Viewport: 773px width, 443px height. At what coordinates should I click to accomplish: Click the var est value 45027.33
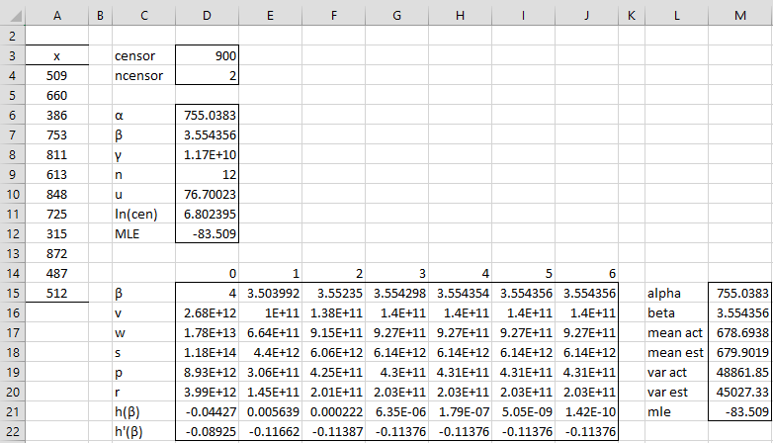740,393
